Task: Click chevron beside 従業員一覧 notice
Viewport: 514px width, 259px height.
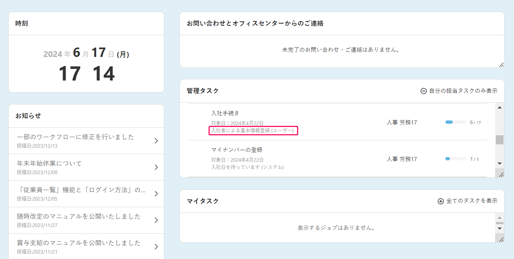Action: [x=156, y=194]
